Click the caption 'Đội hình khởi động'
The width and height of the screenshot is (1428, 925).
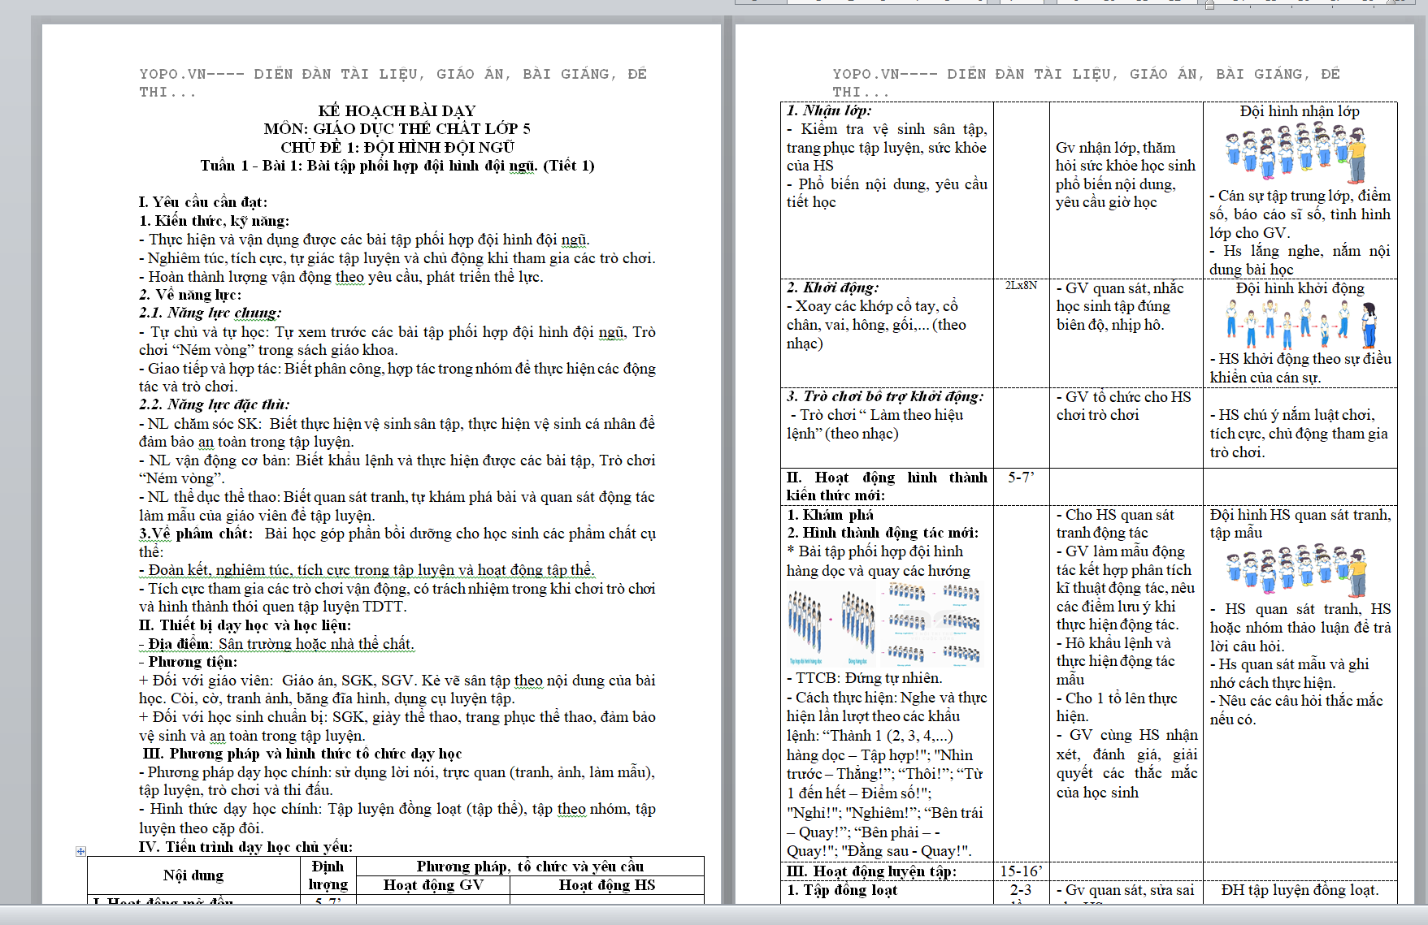tap(1300, 288)
